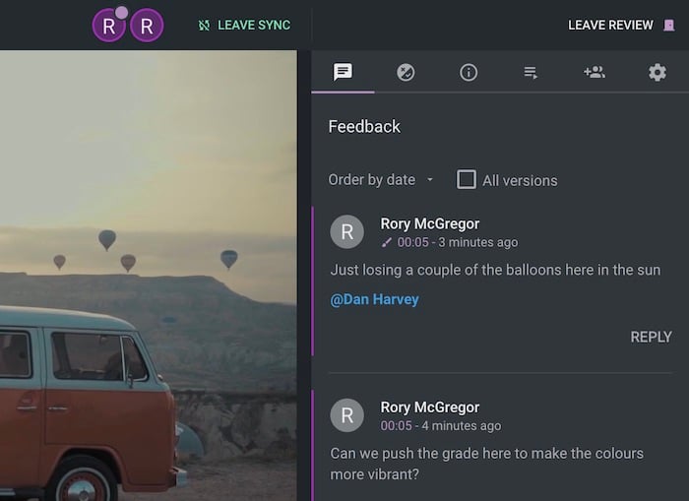This screenshot has height=501, width=689.
Task: Enable the All versions checkbox
Action: point(467,179)
